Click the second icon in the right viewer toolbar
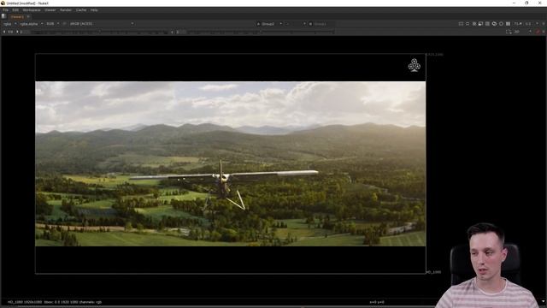 tap(468, 24)
